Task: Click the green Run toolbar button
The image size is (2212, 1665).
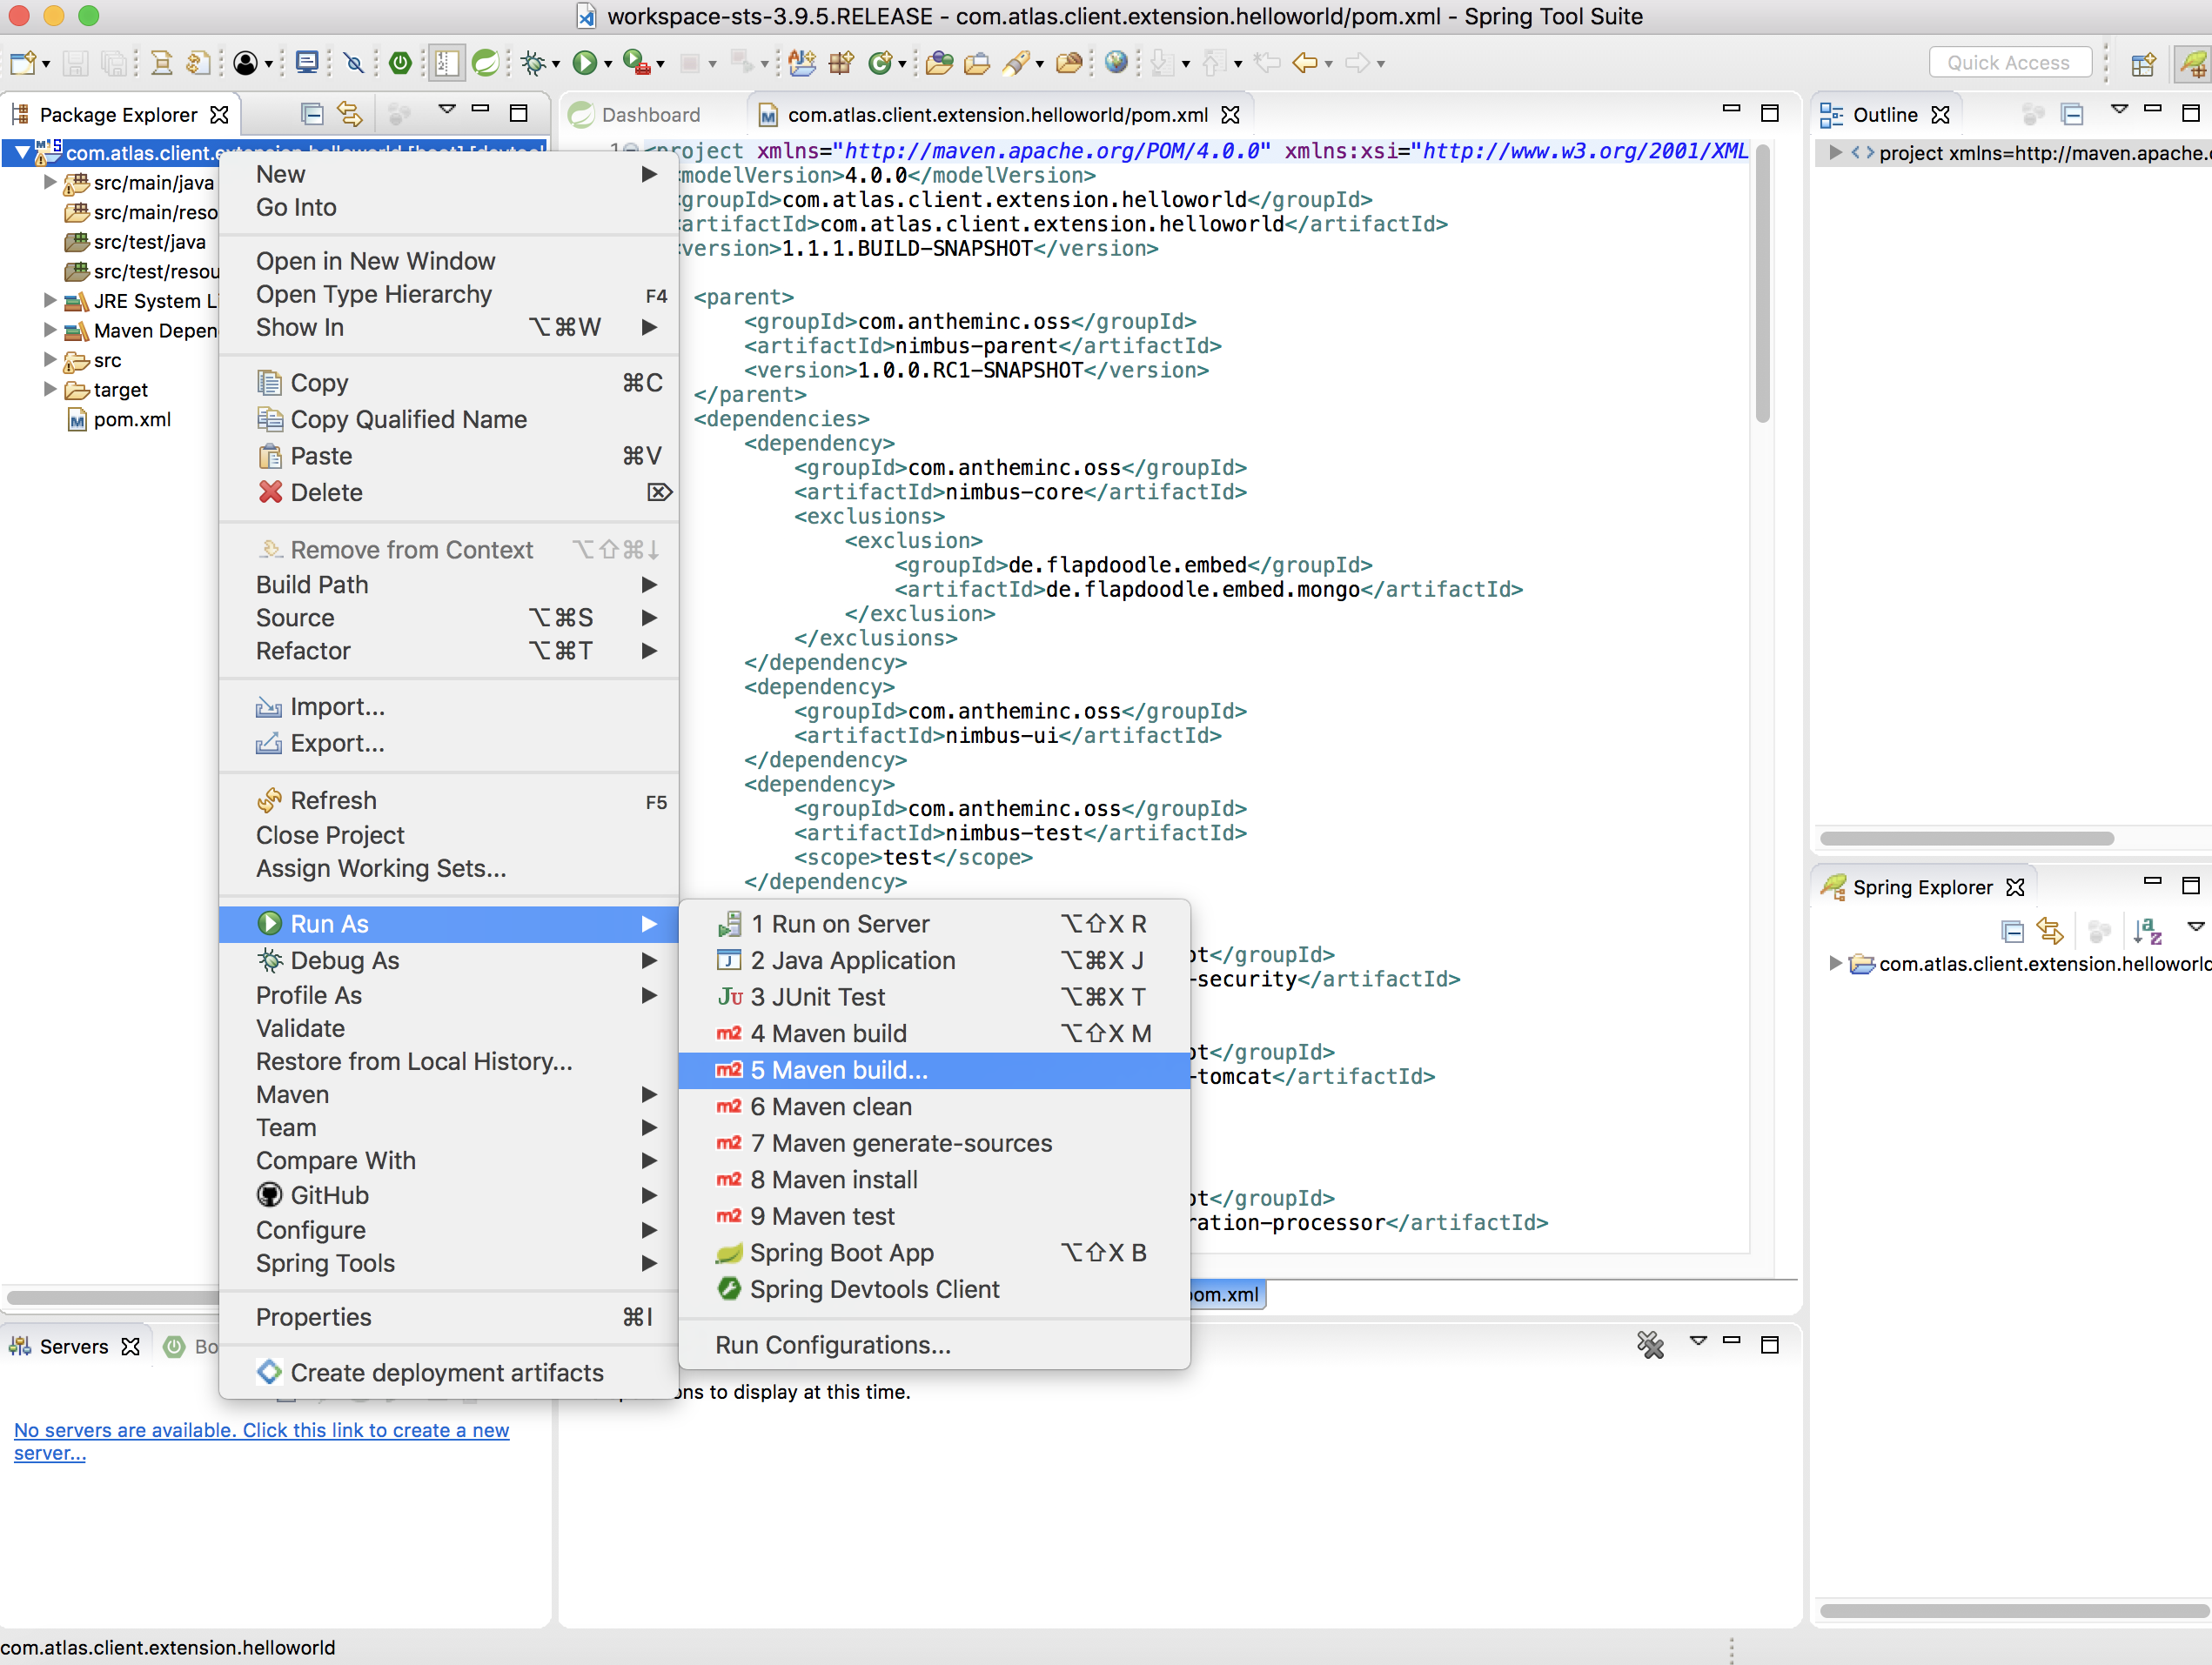Action: coord(584,63)
